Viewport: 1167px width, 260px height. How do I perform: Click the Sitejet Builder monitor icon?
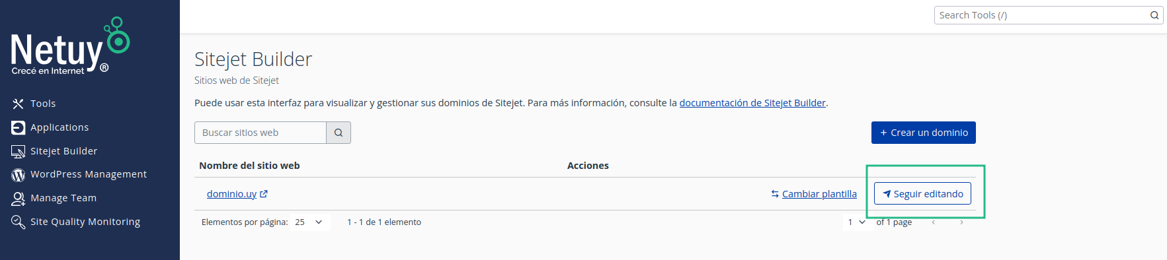click(18, 151)
